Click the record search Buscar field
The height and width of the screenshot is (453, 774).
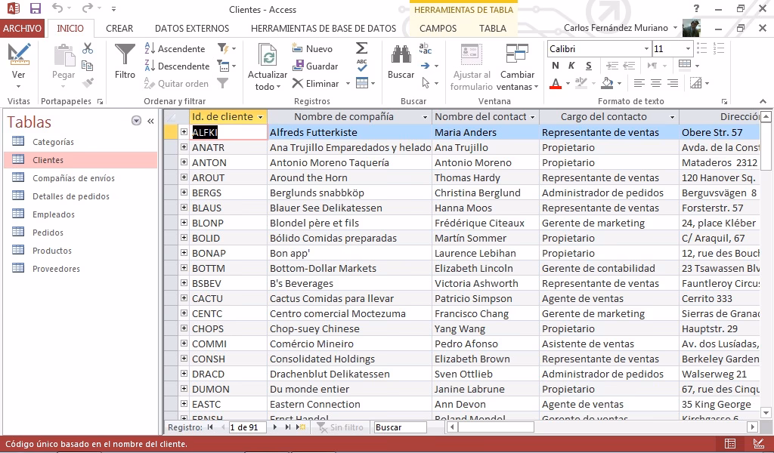tap(401, 427)
